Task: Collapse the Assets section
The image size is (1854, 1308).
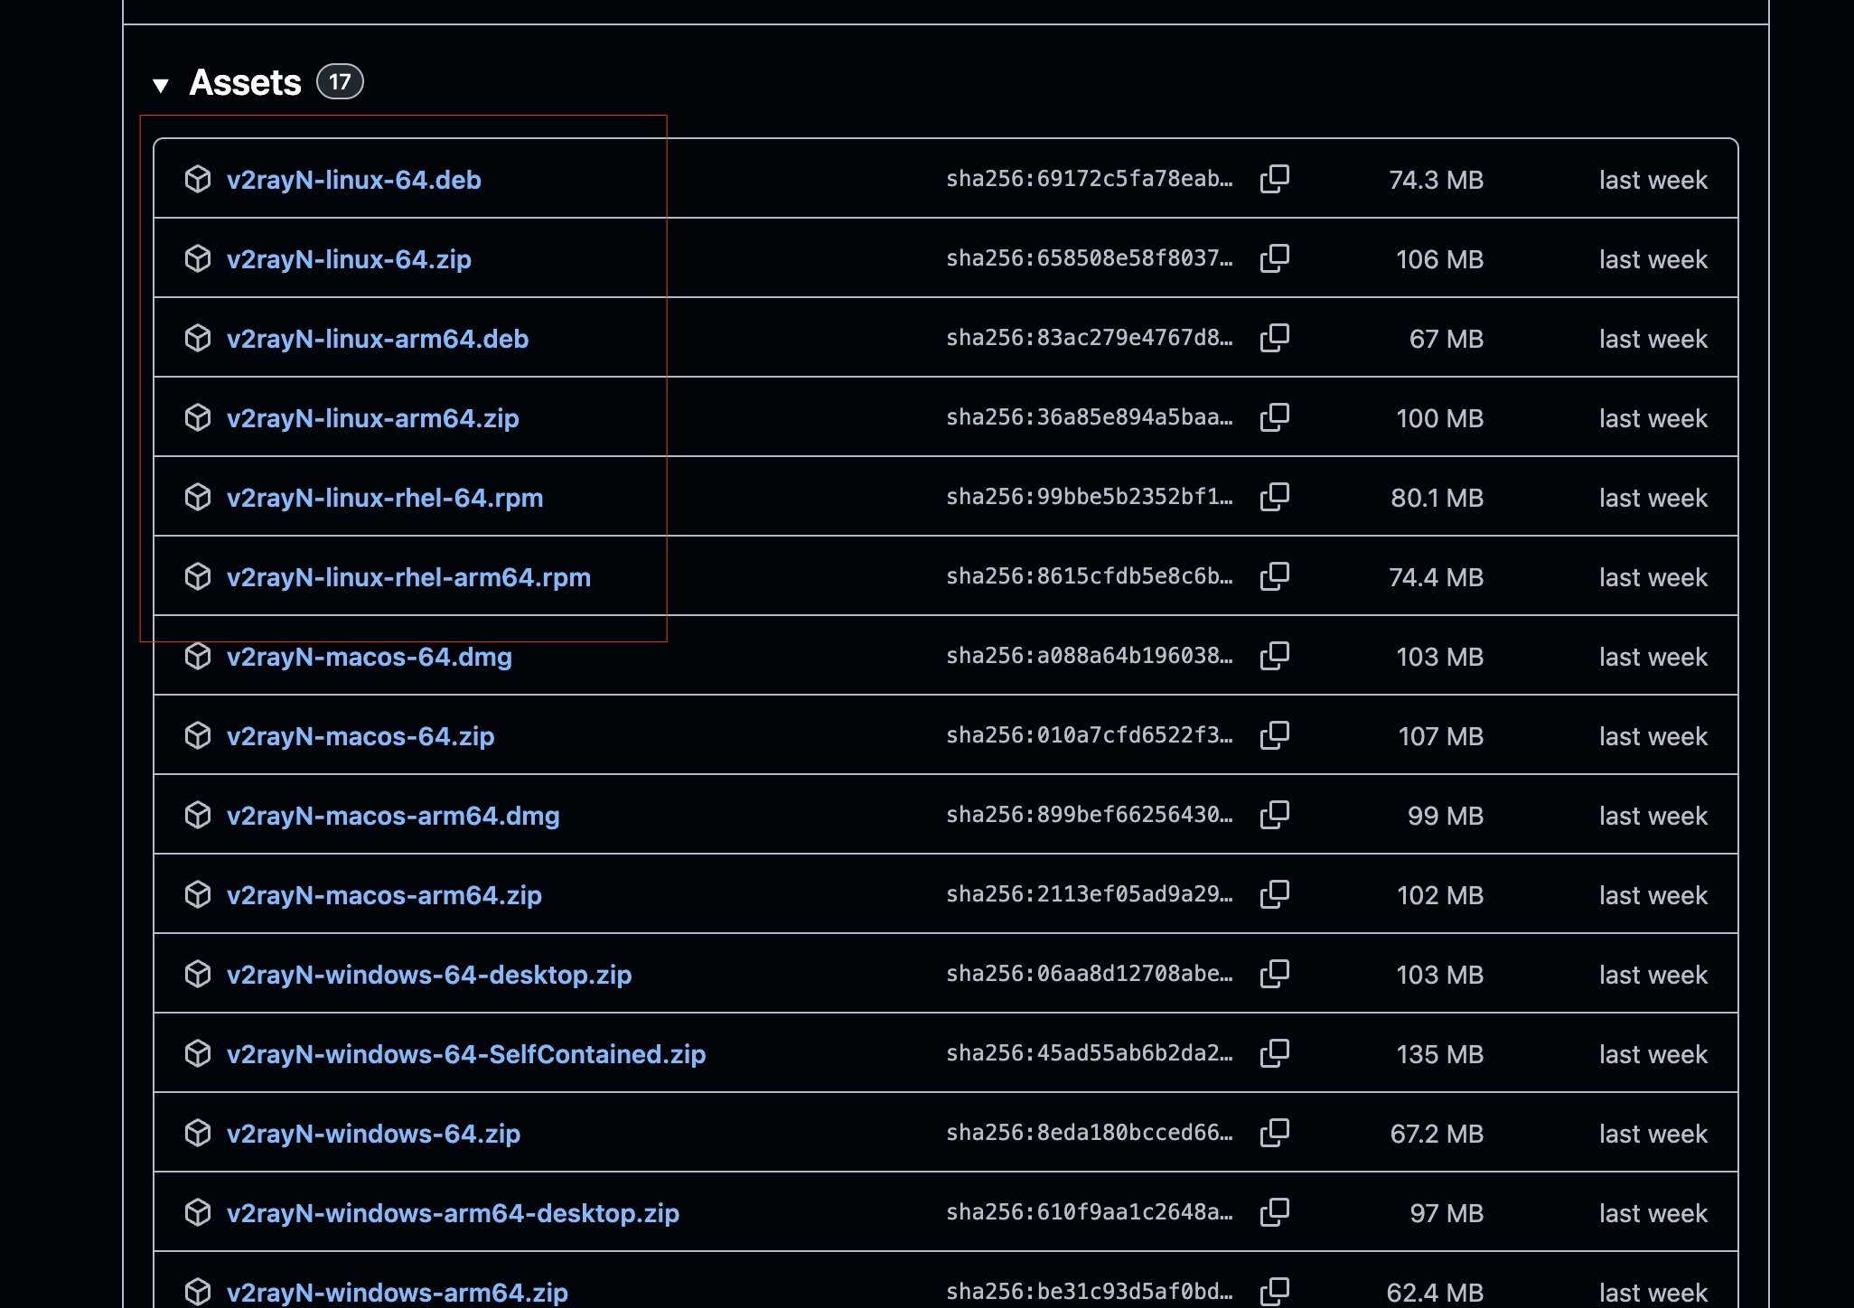Action: point(161,83)
